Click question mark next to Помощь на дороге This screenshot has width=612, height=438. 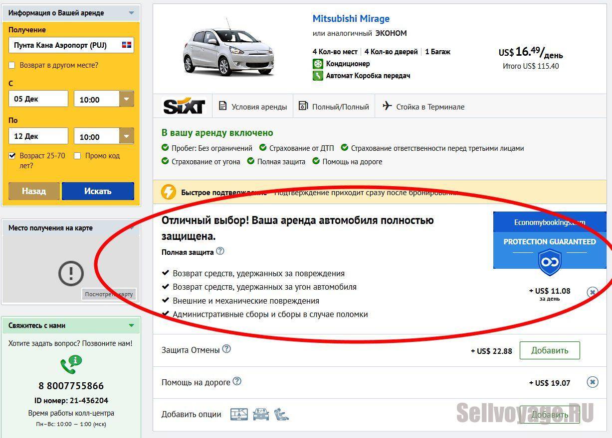coord(237,381)
